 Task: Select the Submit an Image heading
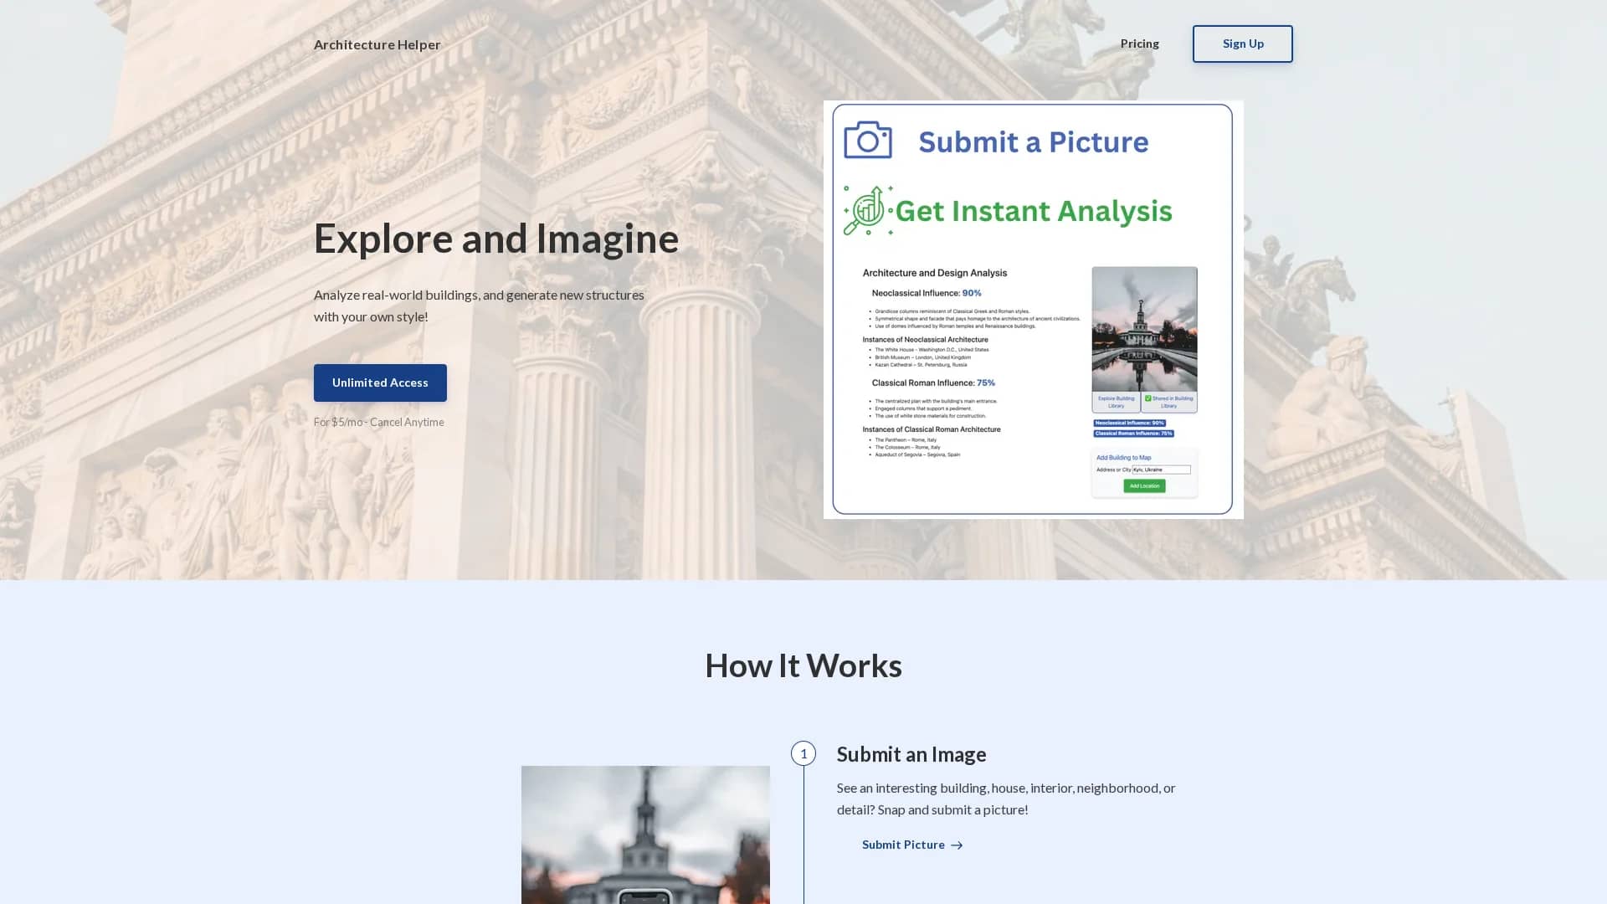click(911, 754)
